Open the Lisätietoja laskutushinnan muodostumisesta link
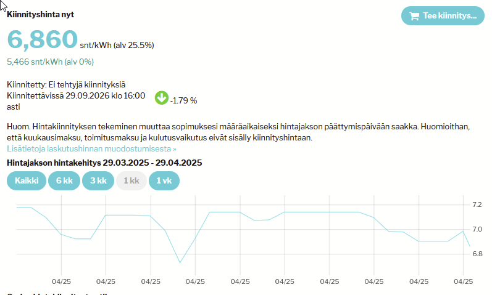 [x=91, y=148]
